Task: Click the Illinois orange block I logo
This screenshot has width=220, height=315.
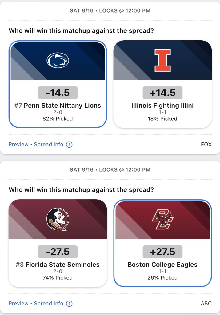Action: [x=162, y=60]
